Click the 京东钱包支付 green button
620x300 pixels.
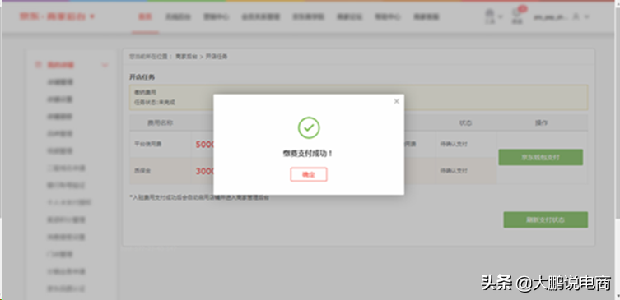(x=540, y=157)
